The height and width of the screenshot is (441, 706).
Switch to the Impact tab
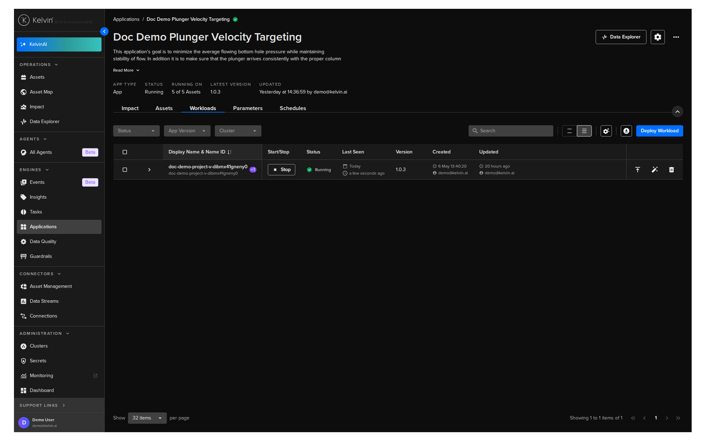pos(130,108)
